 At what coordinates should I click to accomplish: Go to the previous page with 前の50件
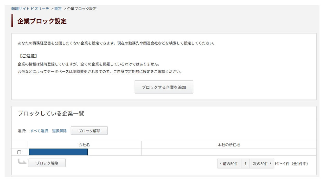[230, 164]
